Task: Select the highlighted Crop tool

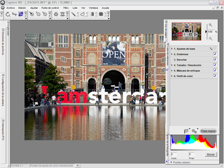Action: 21,14
